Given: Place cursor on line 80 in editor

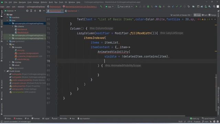Looking at the screenshot, I should point(137,70).
